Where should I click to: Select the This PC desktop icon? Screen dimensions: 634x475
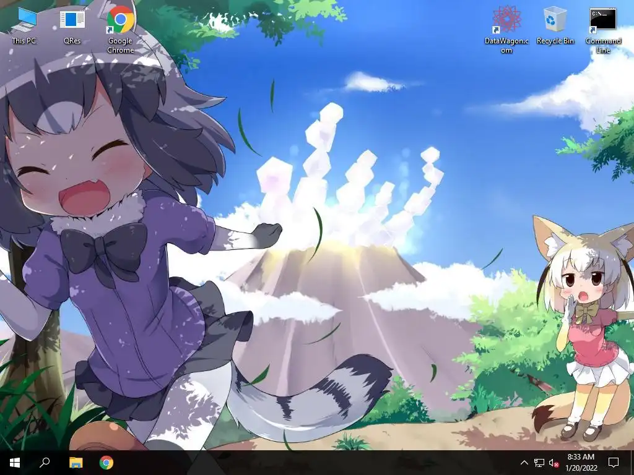point(24,25)
